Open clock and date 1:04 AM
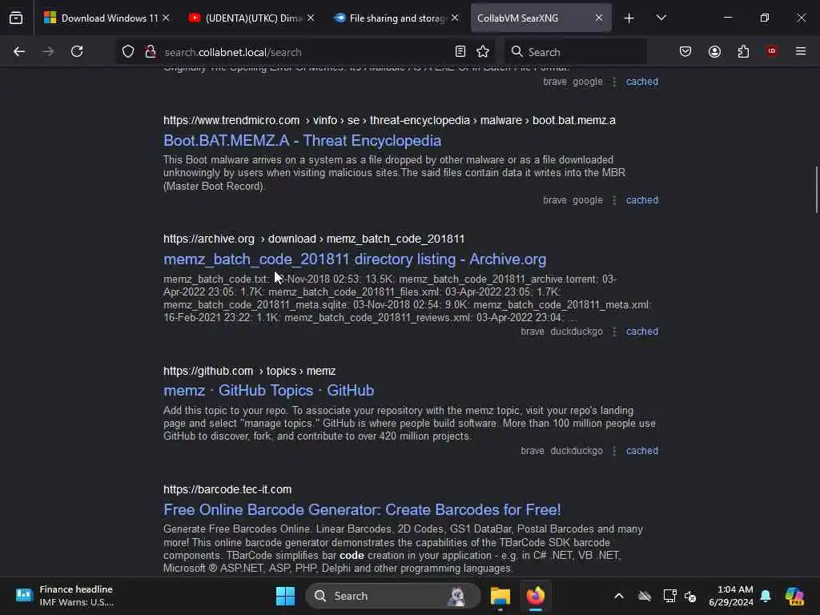The height and width of the screenshot is (615, 820). tap(730, 596)
